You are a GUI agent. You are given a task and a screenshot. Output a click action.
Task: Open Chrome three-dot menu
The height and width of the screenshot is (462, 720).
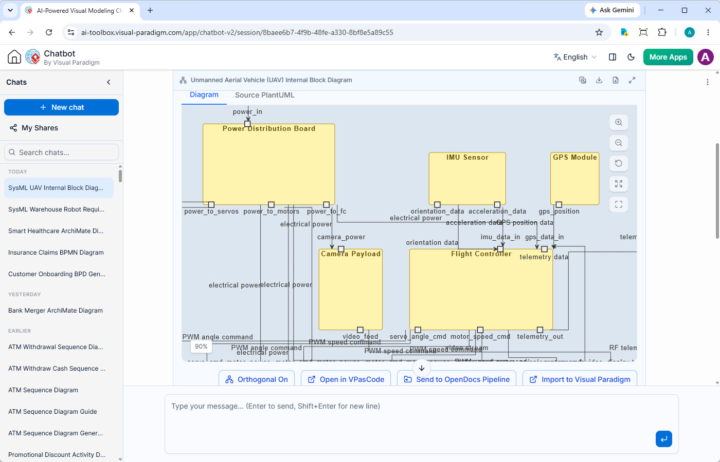click(708, 32)
